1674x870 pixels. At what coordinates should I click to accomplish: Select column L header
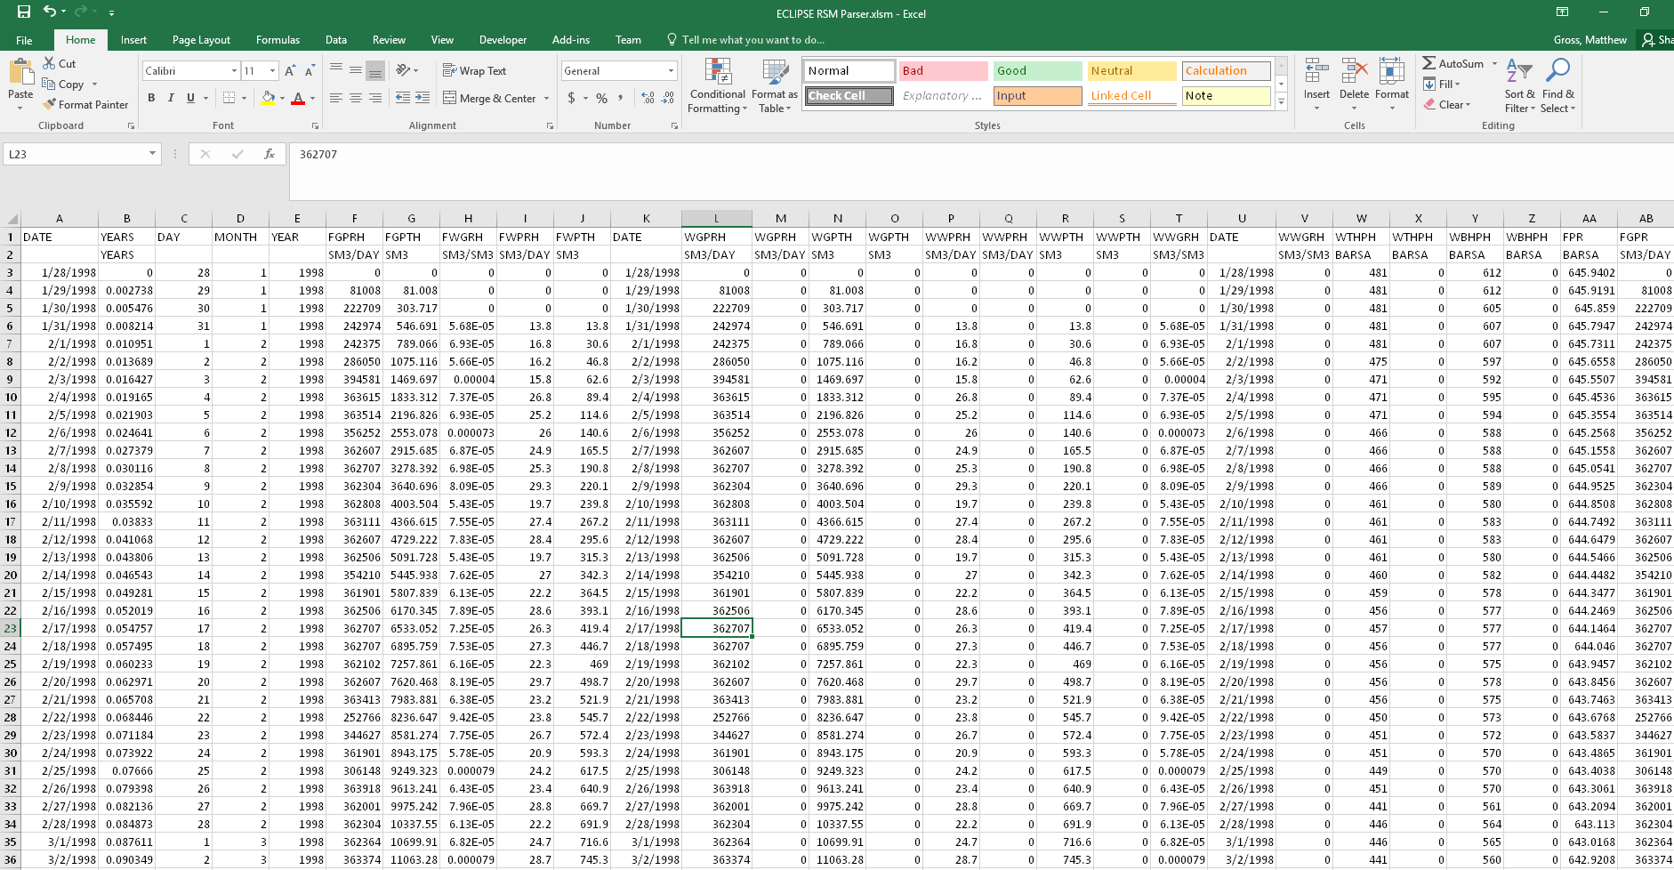pyautogui.click(x=716, y=218)
